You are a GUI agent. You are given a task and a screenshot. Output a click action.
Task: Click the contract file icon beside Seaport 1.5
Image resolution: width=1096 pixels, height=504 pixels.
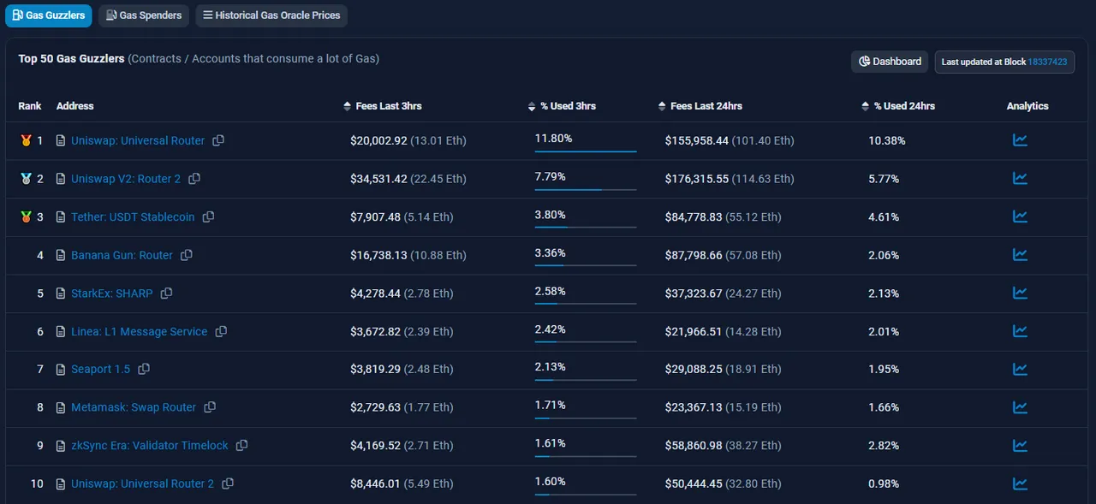coord(61,370)
